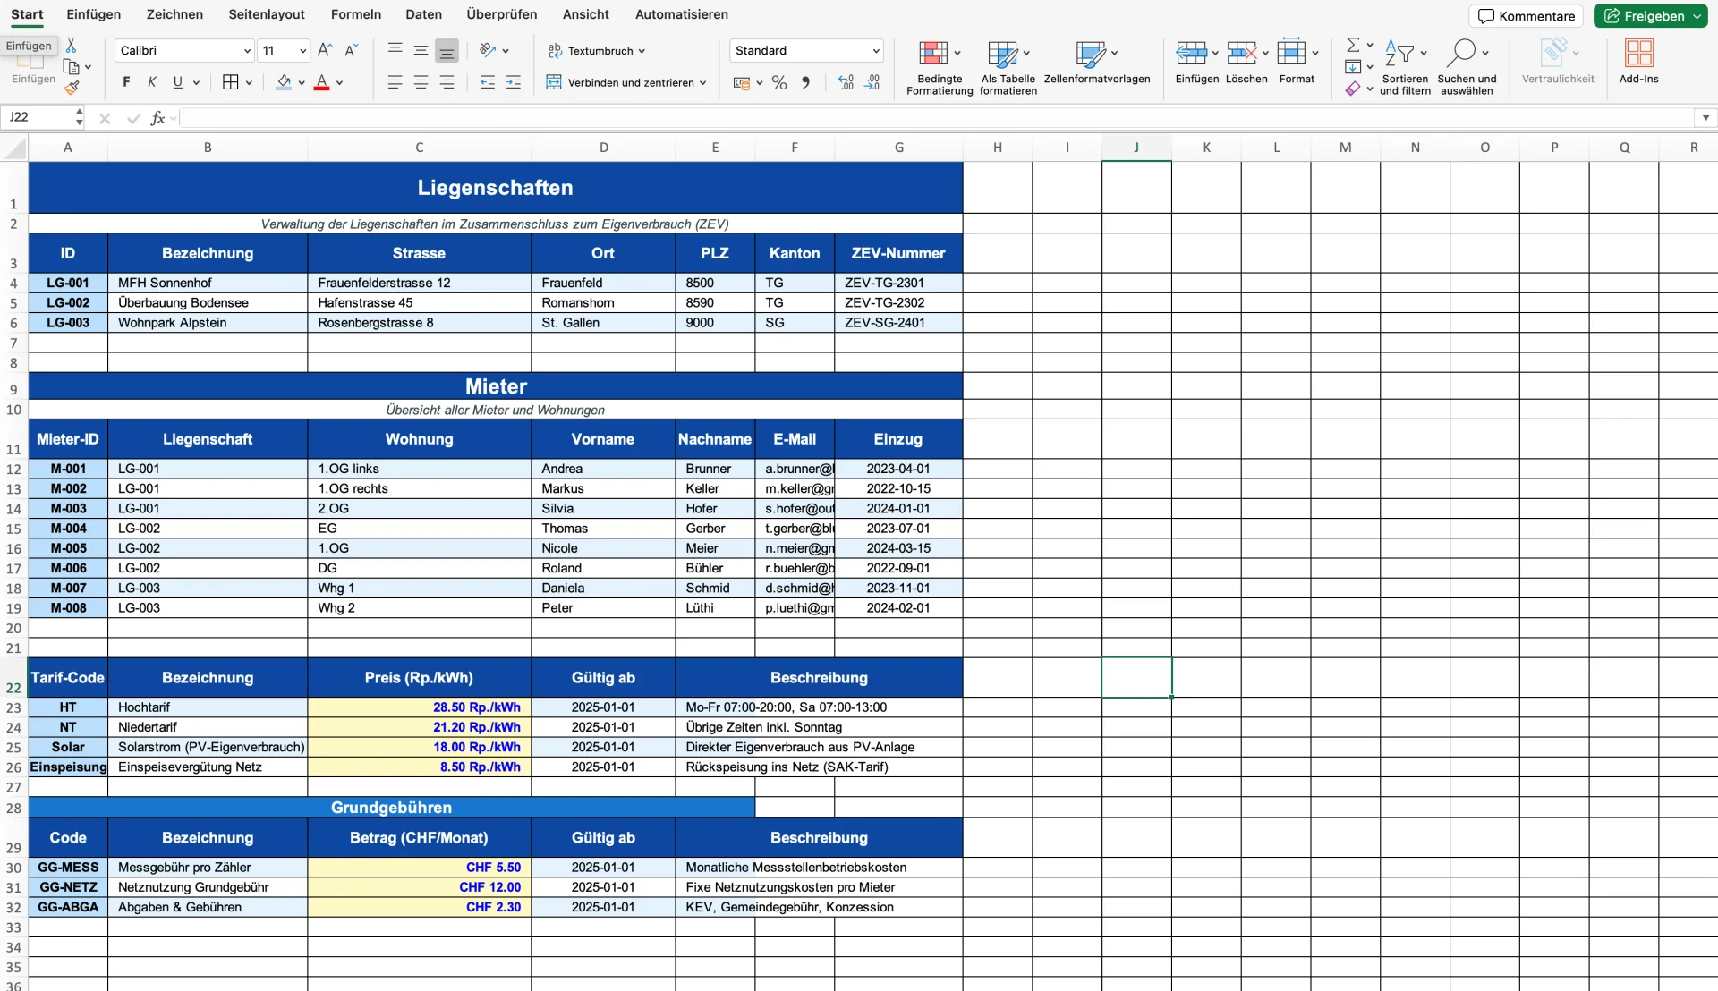This screenshot has width=1718, height=991.
Task: Open the Formeln ribbon tab
Action: (356, 14)
